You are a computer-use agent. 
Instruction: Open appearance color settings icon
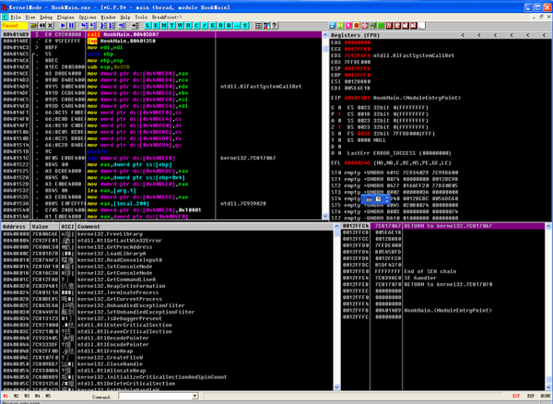[266, 26]
